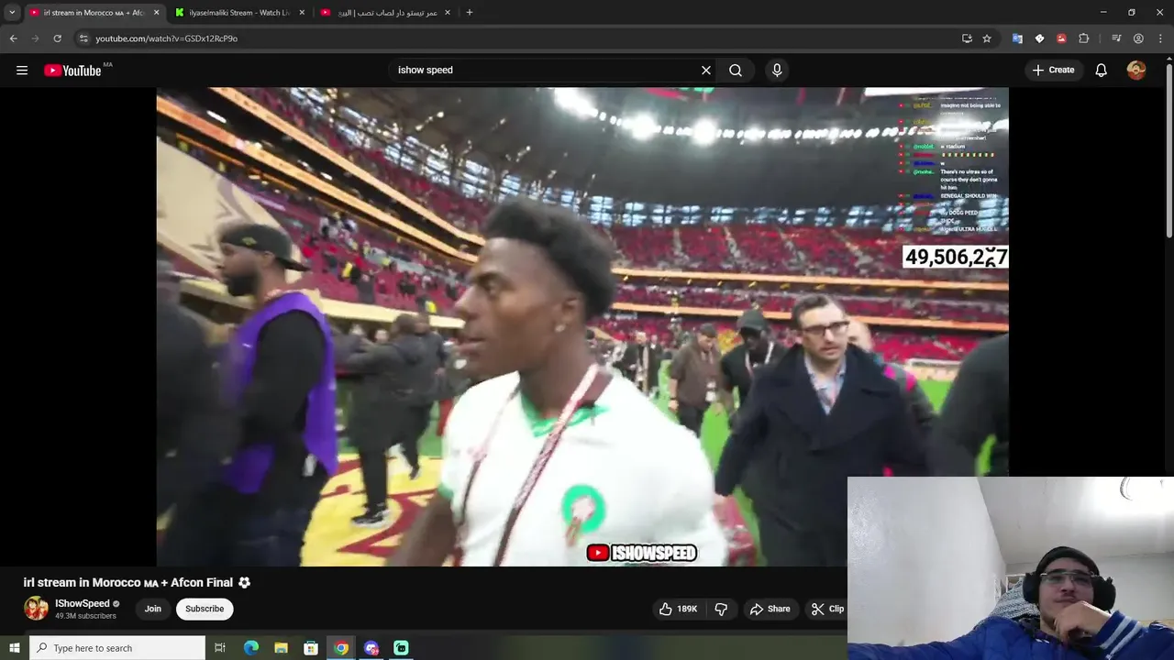This screenshot has width=1174, height=660.
Task: Open the Extensions puzzle menu
Action: pyautogui.click(x=1084, y=38)
